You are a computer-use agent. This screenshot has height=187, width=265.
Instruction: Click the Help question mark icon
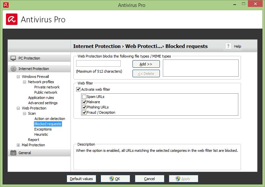(x=228, y=46)
